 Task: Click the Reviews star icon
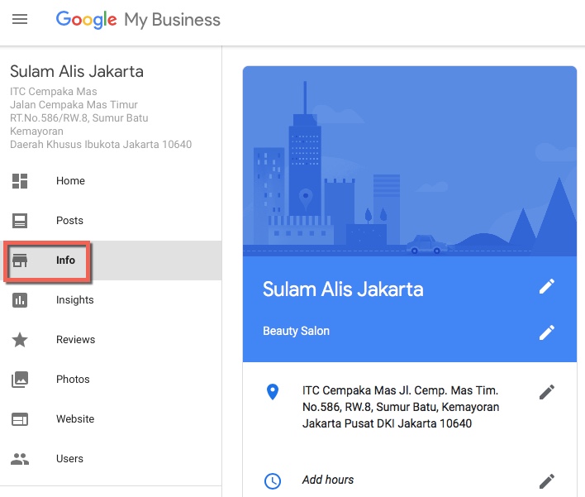(x=20, y=340)
